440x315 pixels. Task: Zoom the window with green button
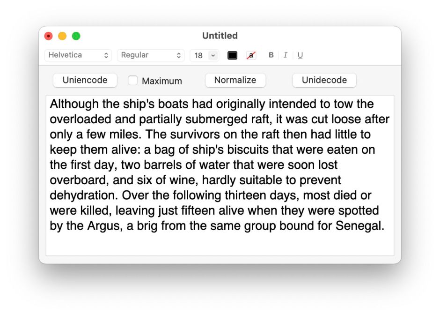(x=76, y=36)
